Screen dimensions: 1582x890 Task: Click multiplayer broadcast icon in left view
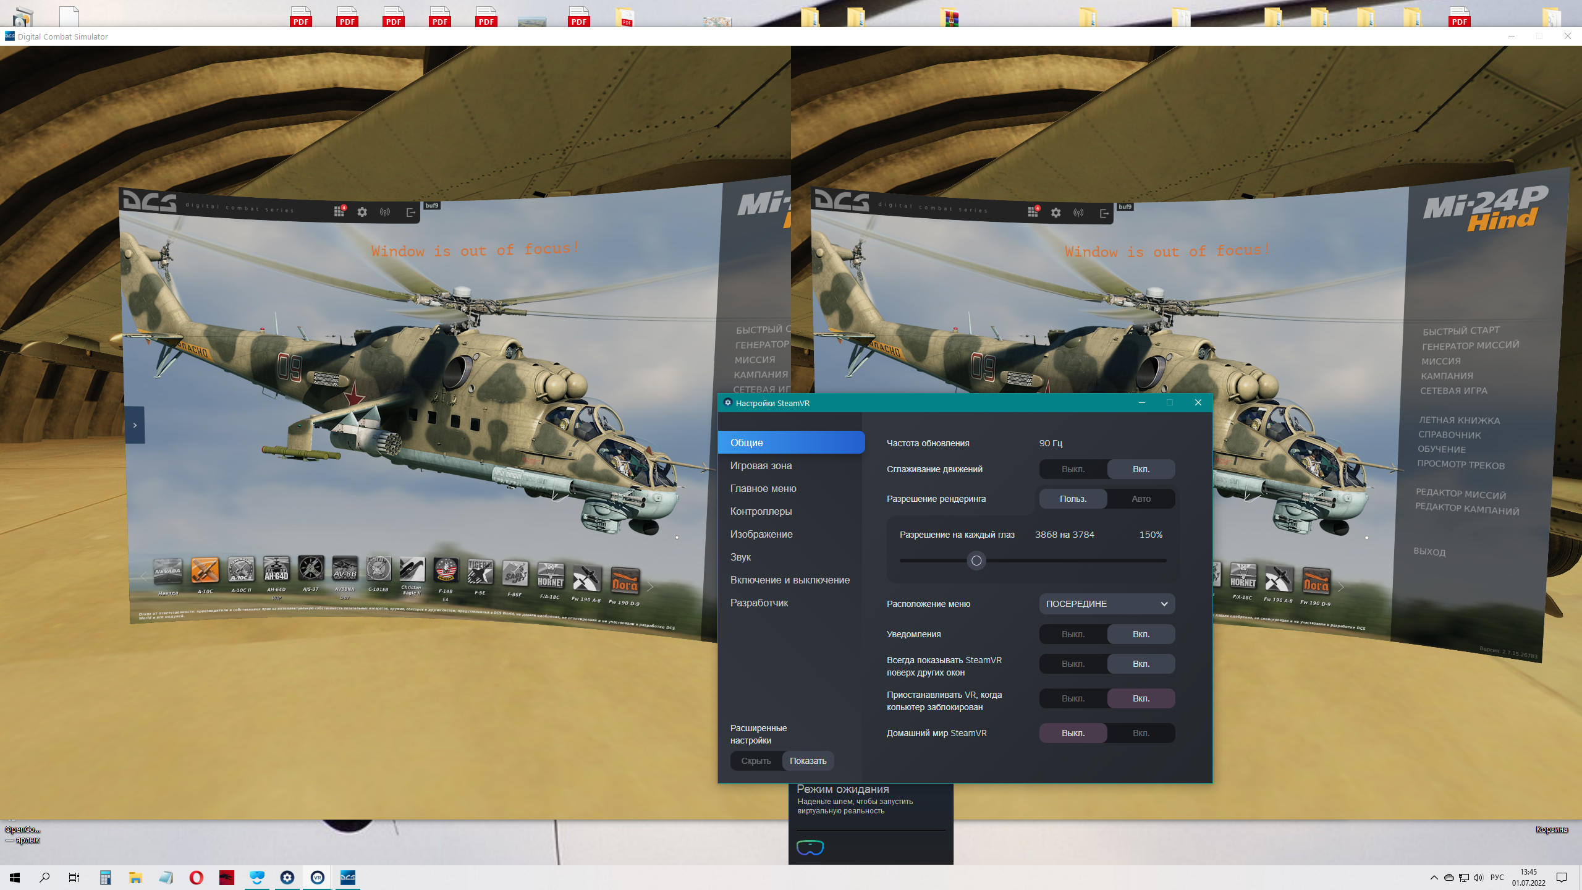pos(385,212)
